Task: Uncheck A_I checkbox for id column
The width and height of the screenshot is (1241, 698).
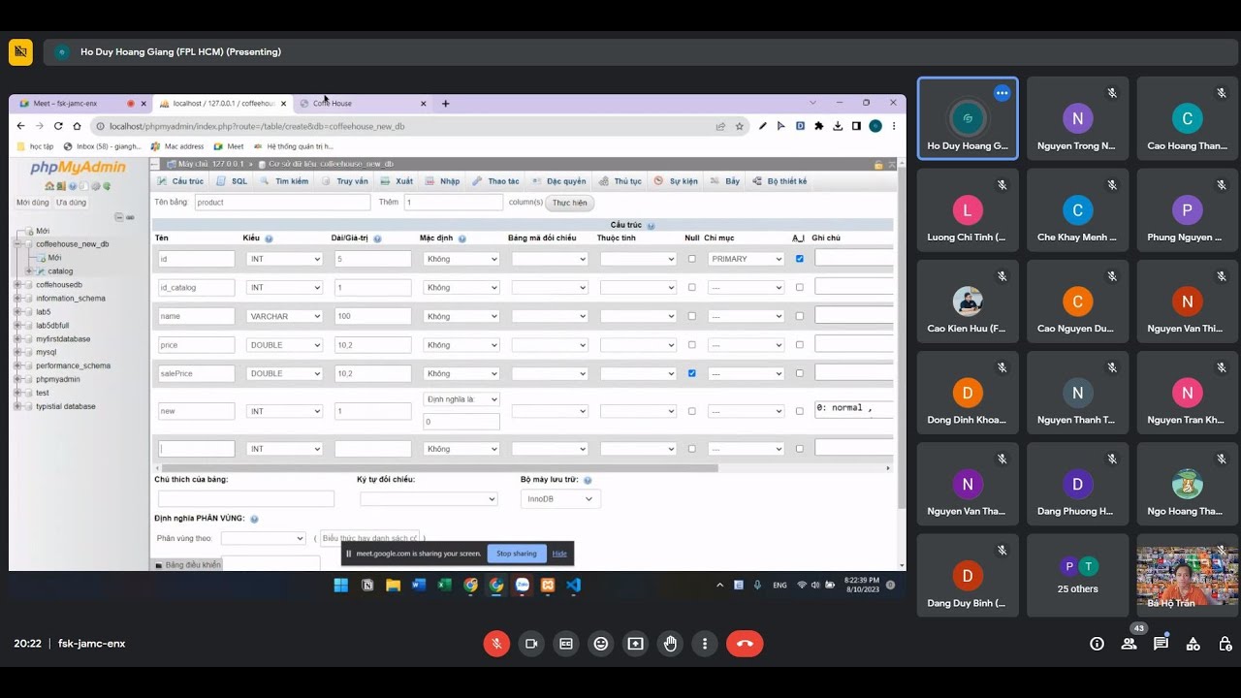Action: (799, 259)
